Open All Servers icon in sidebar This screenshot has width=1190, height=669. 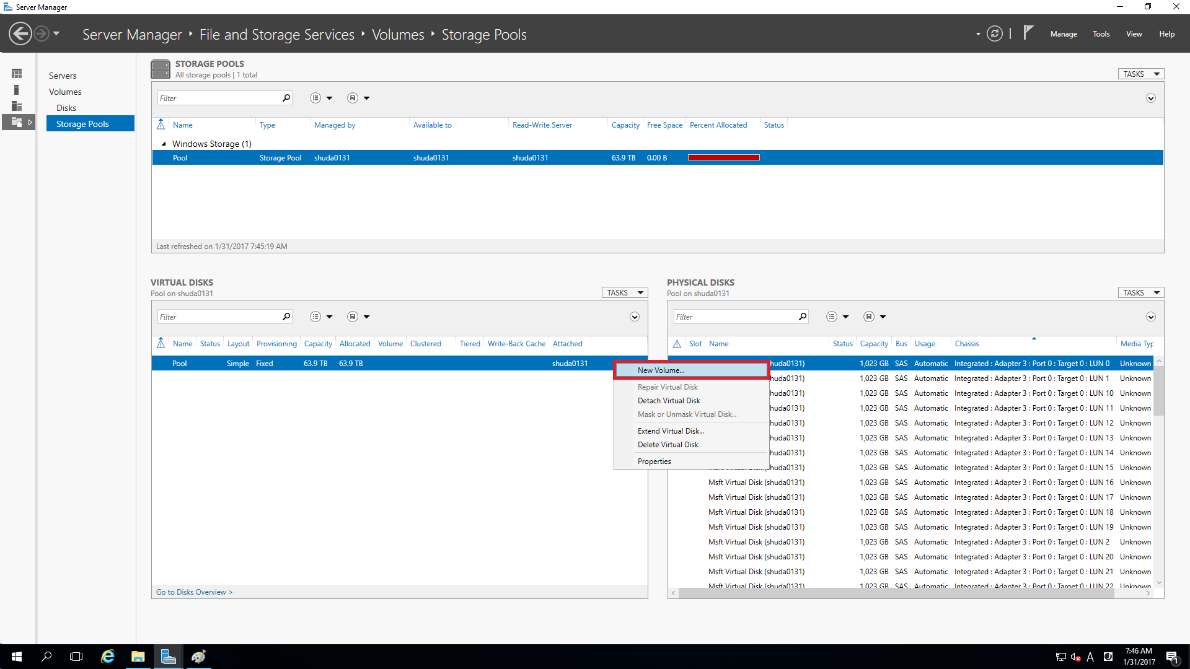[17, 106]
